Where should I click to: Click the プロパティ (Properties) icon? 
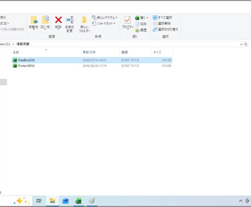tap(127, 20)
